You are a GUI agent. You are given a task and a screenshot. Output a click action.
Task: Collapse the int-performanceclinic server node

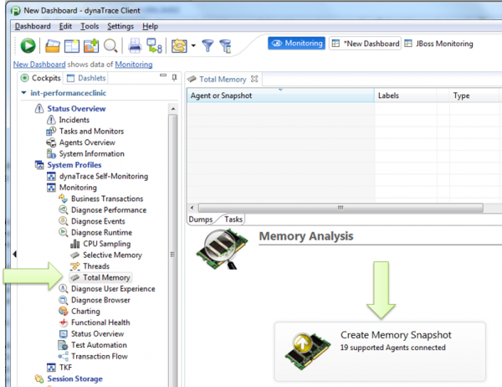point(23,93)
